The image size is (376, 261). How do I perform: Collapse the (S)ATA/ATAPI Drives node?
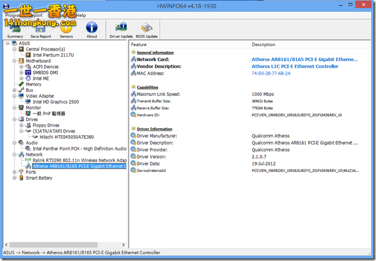click(x=21, y=131)
